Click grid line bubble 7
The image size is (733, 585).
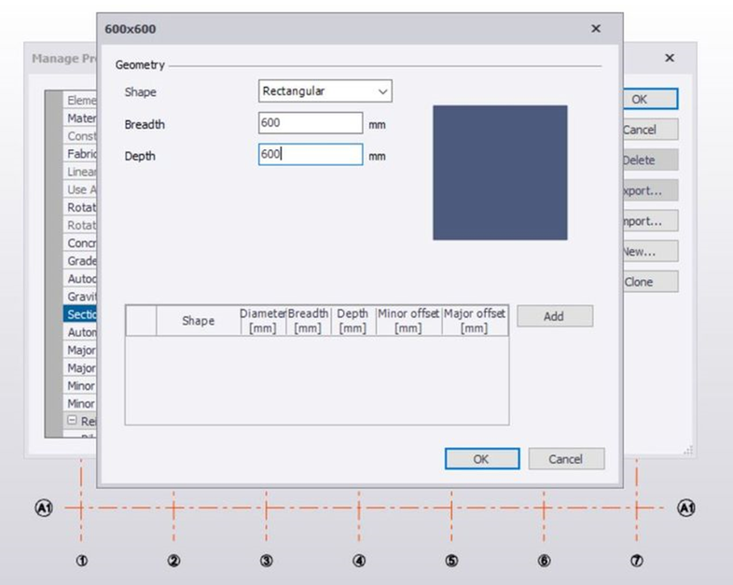point(637,561)
